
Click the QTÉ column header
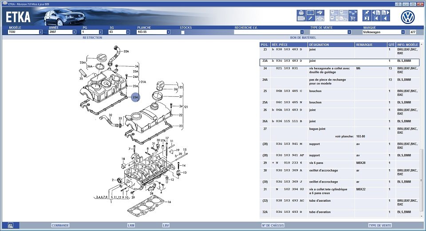pyautogui.click(x=391, y=44)
